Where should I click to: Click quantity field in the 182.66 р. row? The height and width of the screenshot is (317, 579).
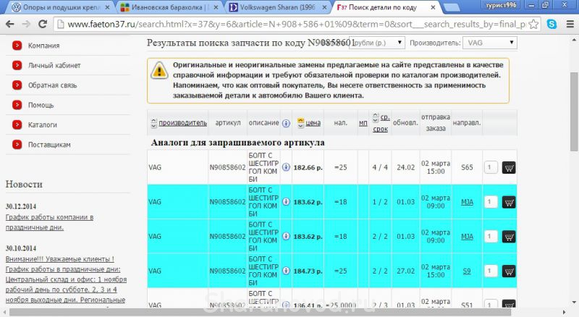coord(490,167)
